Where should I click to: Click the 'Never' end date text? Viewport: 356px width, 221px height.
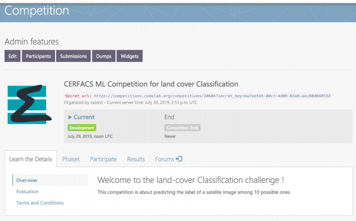click(x=170, y=136)
